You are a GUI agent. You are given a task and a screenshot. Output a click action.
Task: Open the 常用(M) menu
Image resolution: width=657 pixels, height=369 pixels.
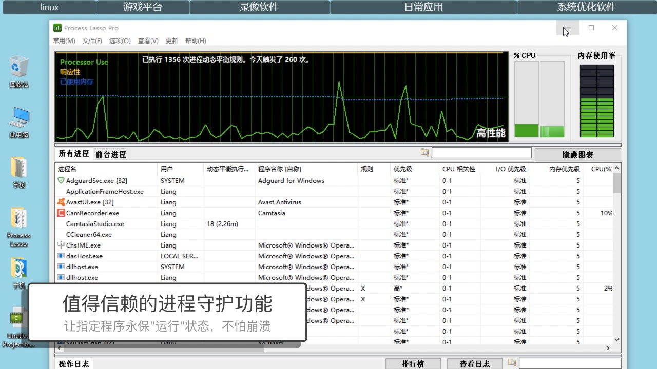[x=64, y=41]
